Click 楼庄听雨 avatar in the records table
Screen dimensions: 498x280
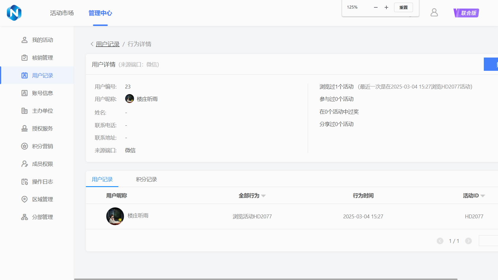pos(115,216)
